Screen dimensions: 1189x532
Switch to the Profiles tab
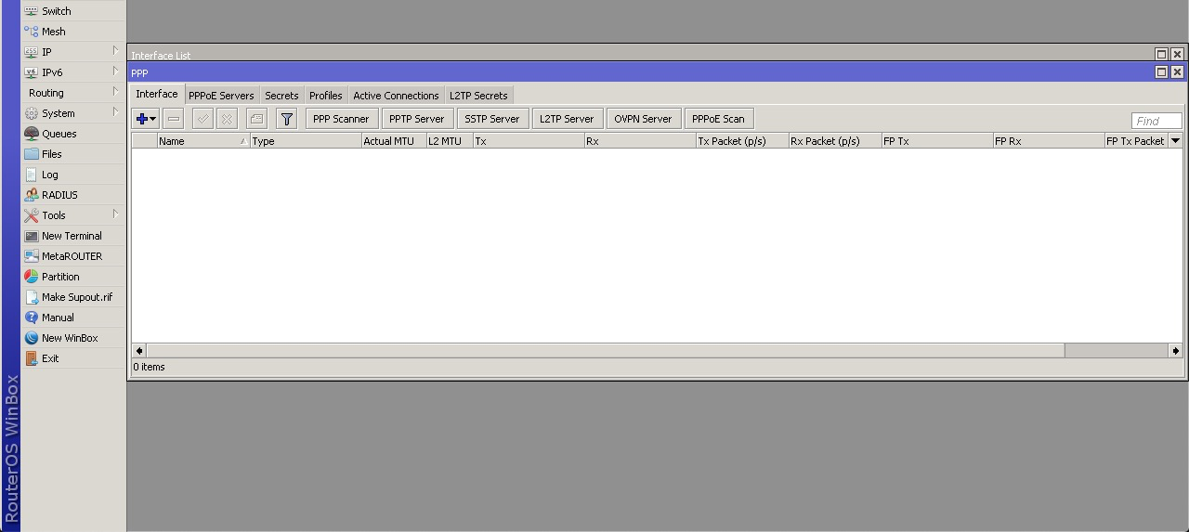[x=326, y=96]
